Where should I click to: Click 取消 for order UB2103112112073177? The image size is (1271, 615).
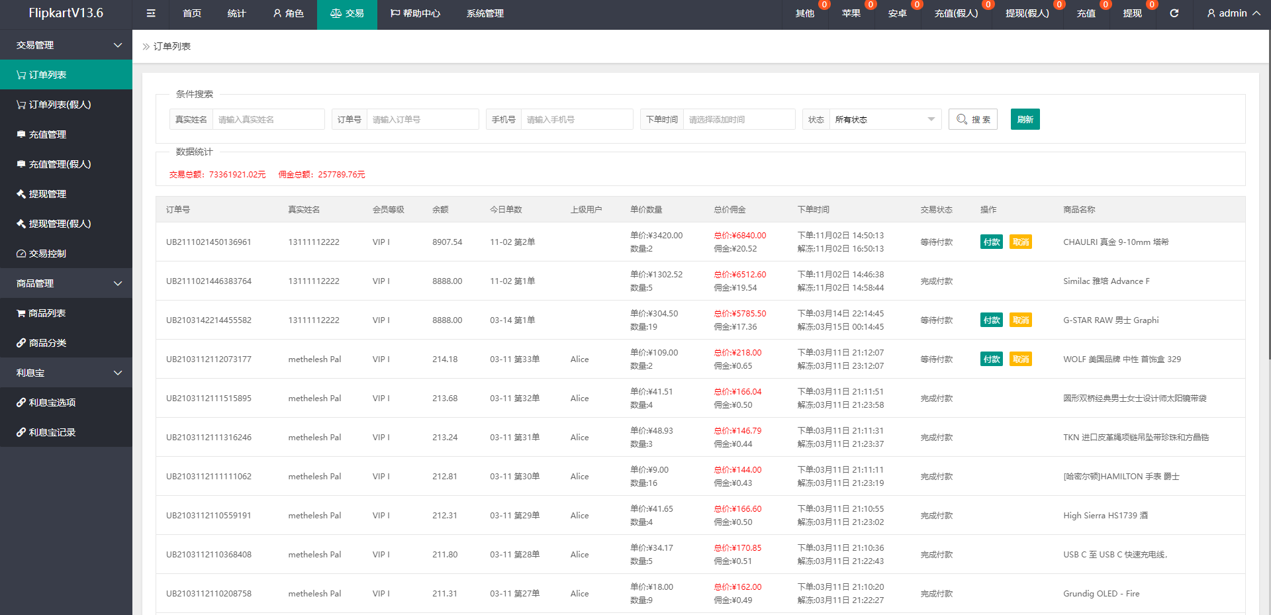pyautogui.click(x=1021, y=359)
